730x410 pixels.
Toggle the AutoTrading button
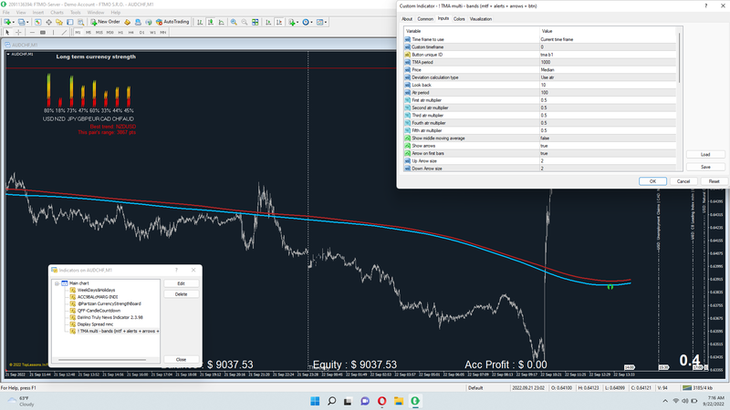(172, 22)
